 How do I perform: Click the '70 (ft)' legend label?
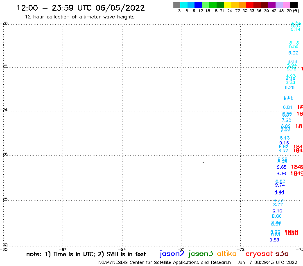pyautogui.click(x=293, y=11)
